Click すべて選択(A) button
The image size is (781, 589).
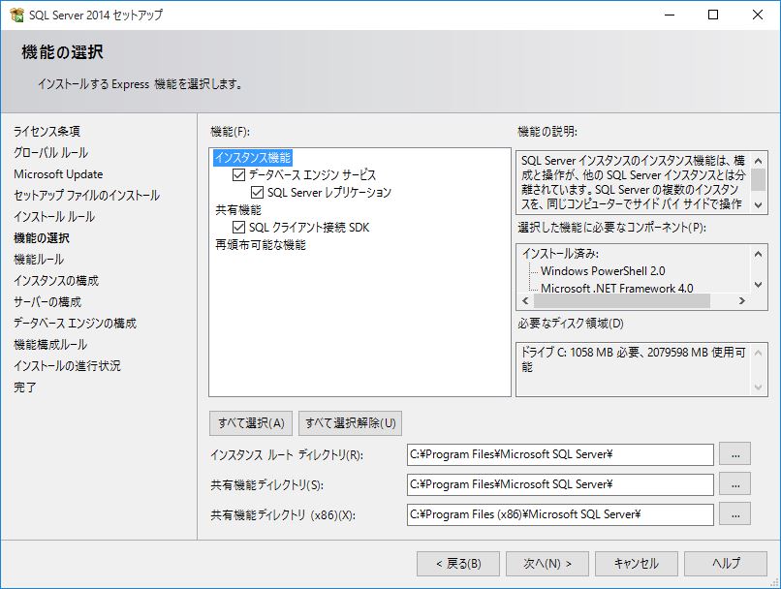[251, 423]
